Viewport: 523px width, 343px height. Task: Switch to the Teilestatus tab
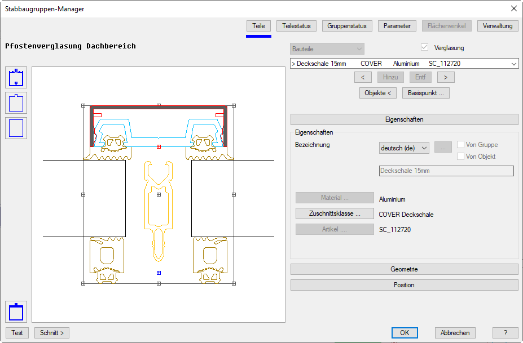pos(296,26)
